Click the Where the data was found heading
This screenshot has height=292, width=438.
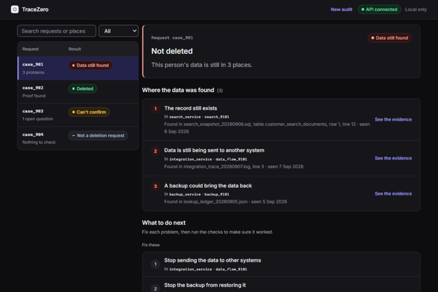tap(178, 90)
